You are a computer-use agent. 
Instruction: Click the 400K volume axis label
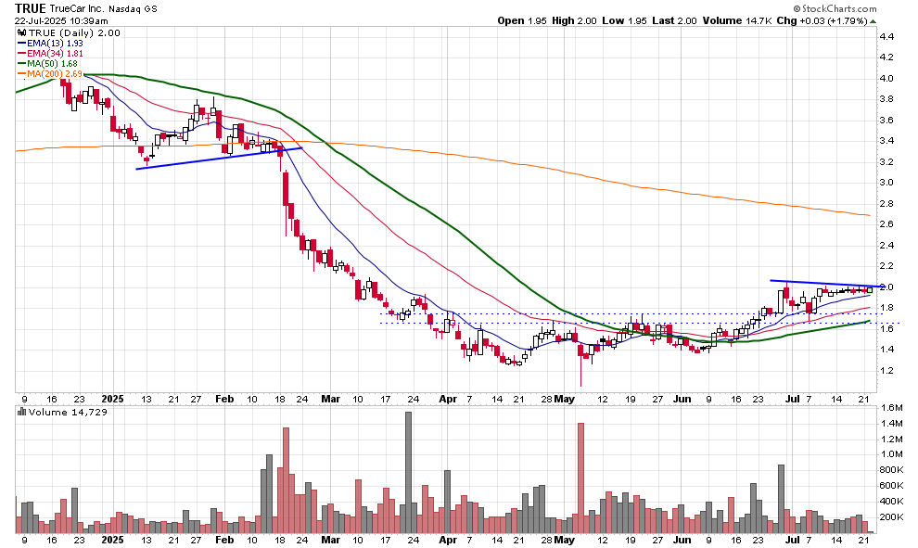[x=890, y=501]
